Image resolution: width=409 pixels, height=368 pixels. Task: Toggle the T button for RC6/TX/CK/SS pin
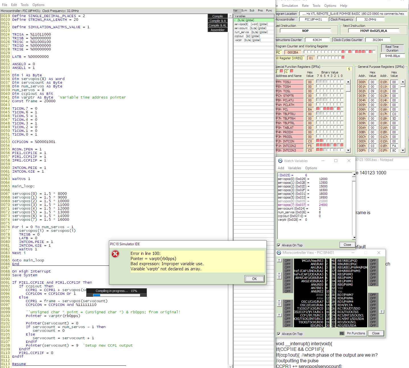click(x=382, y=312)
